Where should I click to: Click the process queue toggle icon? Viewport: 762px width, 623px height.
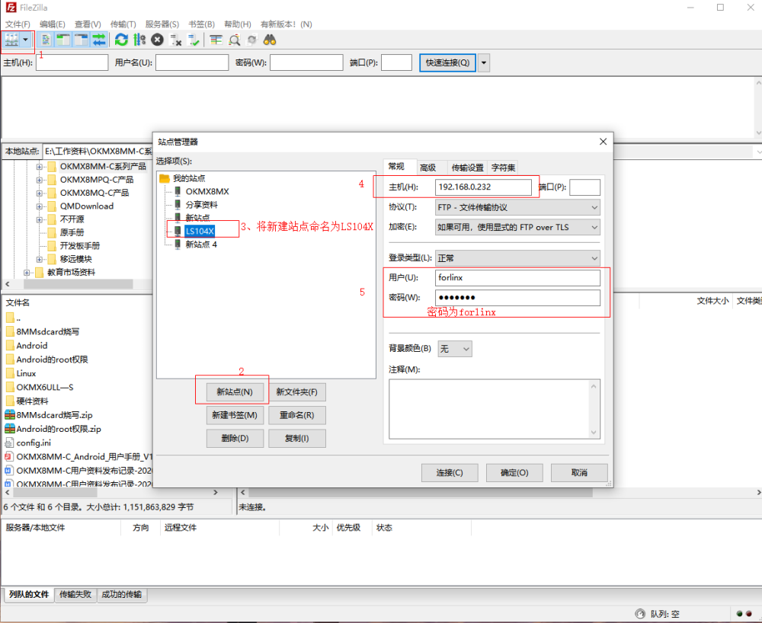coord(139,40)
